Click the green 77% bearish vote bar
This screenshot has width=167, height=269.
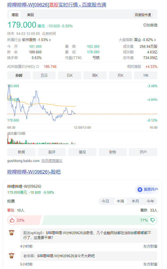click(100, 220)
